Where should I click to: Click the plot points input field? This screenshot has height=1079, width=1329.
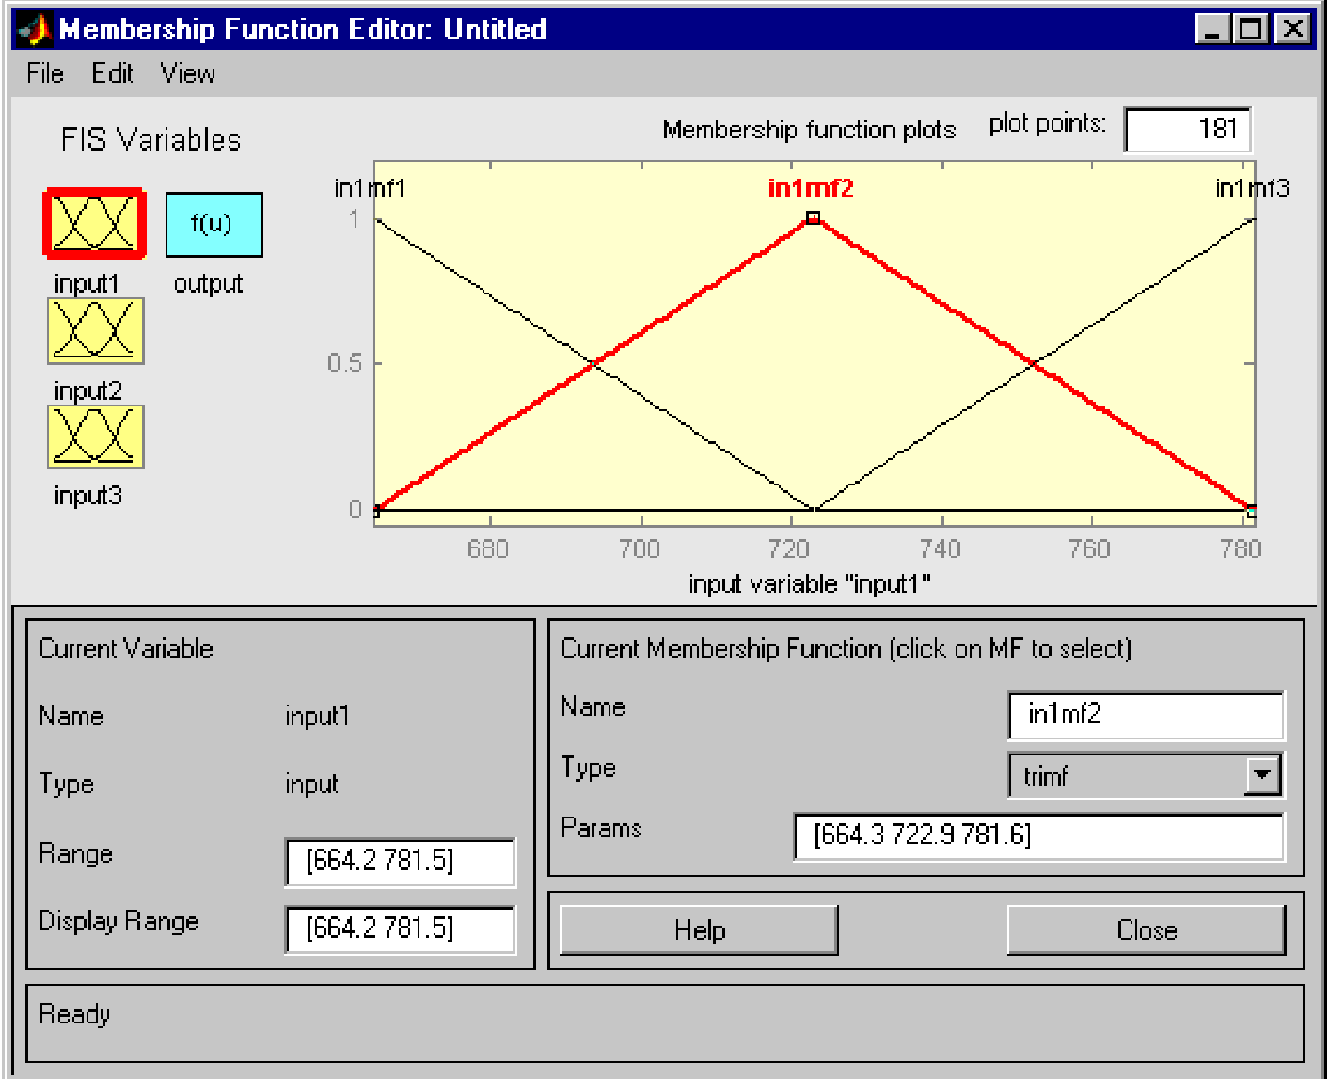[1187, 129]
